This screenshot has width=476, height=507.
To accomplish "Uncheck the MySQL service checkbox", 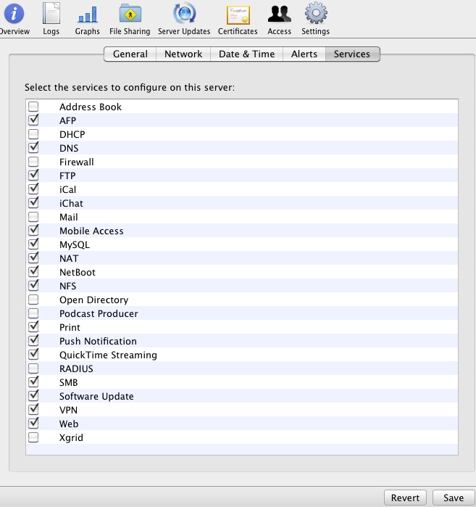I will [x=33, y=244].
